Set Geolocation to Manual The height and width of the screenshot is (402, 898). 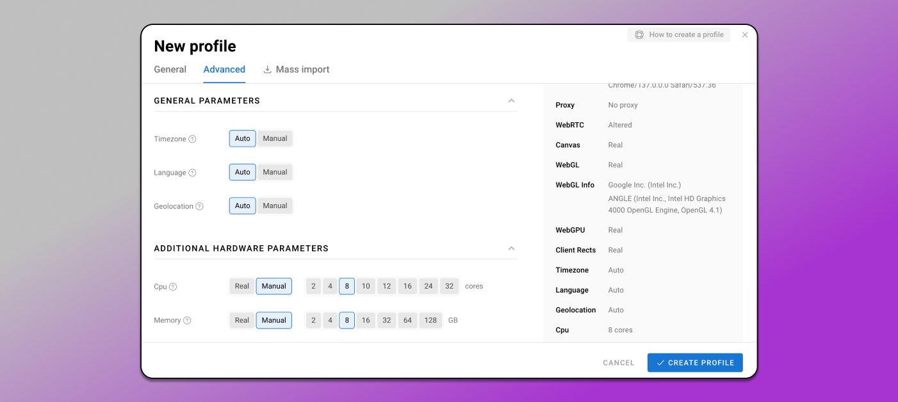[x=275, y=205]
